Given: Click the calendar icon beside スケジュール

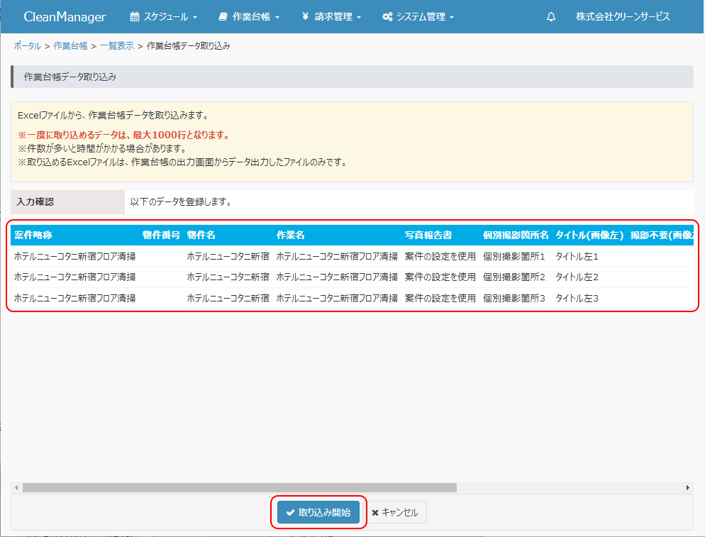Looking at the screenshot, I should [x=135, y=17].
